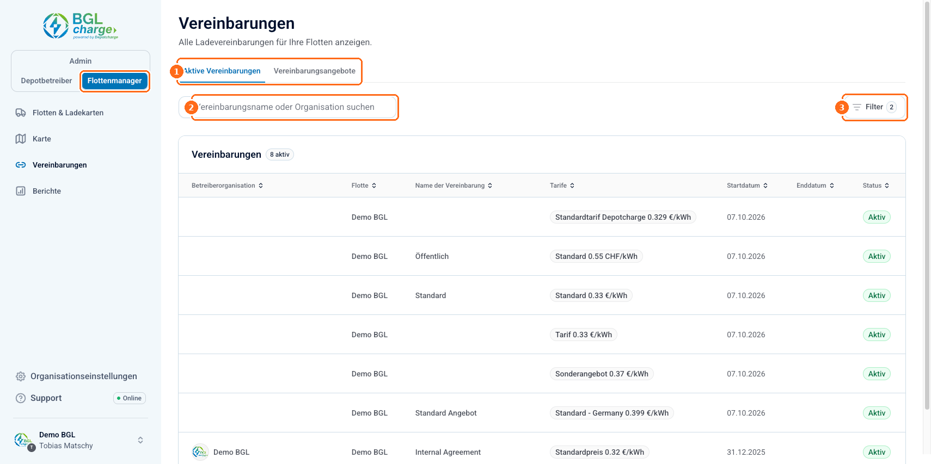Click the Standardtarif Depotcharge 0.329 €/kWh tariff
Image resolution: width=931 pixels, height=464 pixels.
point(623,217)
